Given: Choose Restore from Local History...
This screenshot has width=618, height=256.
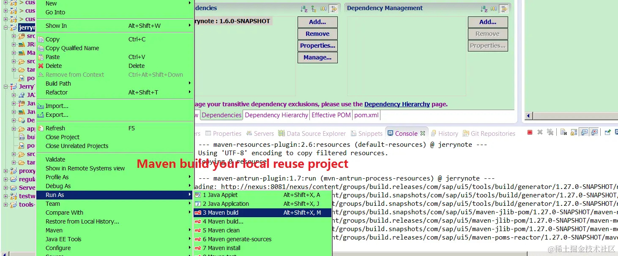Looking at the screenshot, I should coord(115,221).
